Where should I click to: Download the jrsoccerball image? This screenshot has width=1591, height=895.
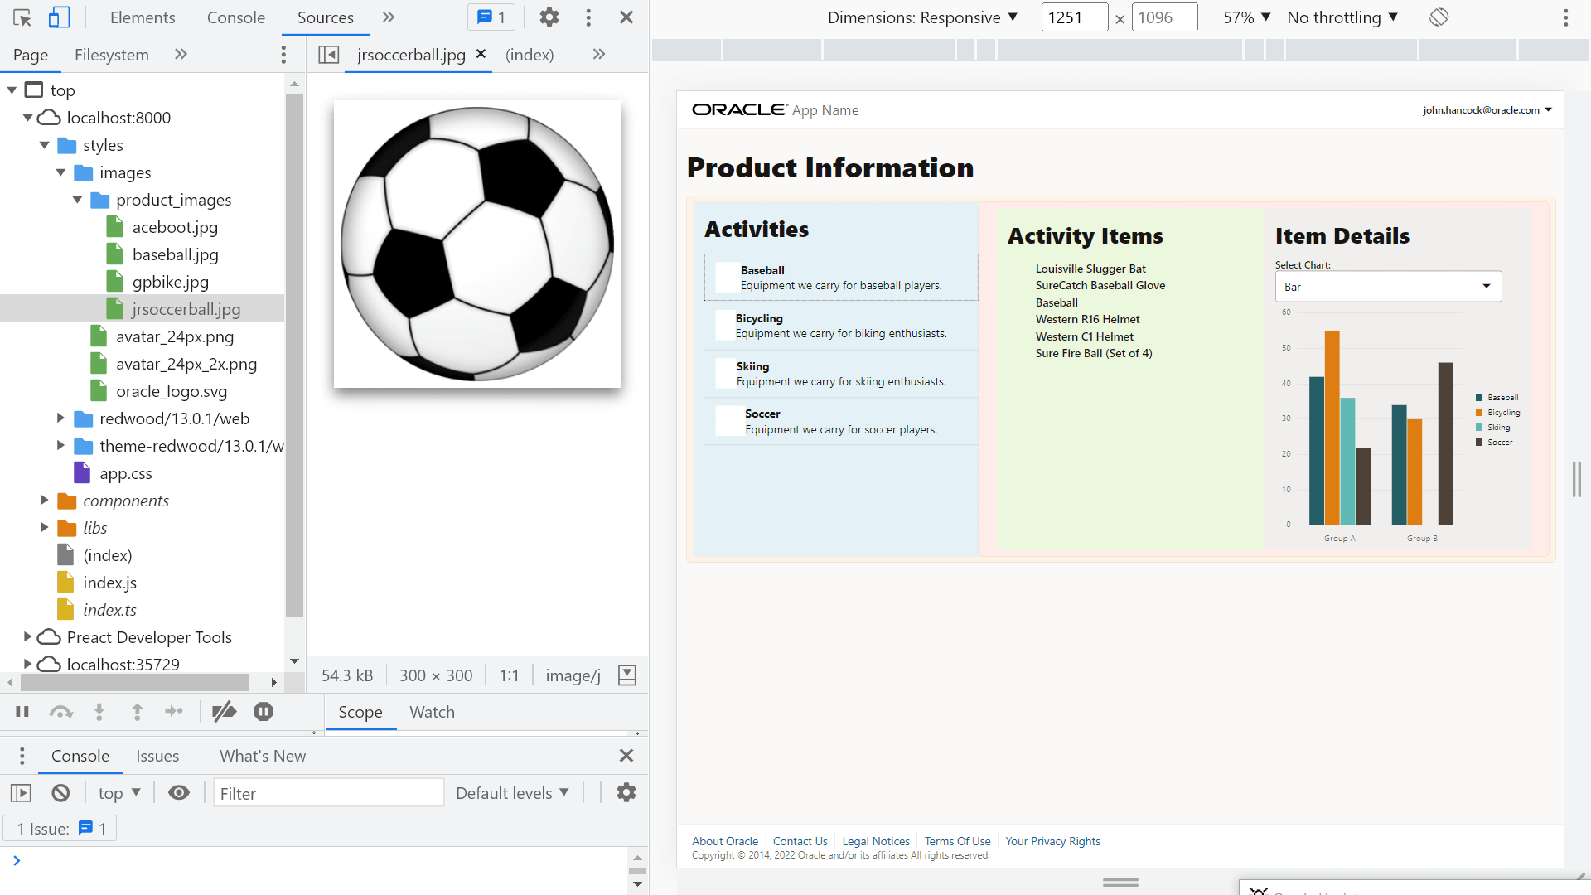click(626, 675)
